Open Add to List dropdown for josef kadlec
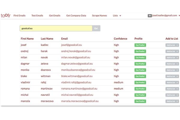180x120 pixels. 172,45
